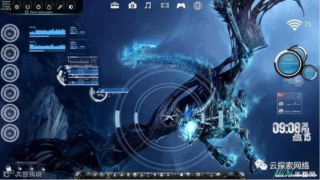Click the half-moon contrast icon in power panel
320x180 pixels.
(x=71, y=6)
